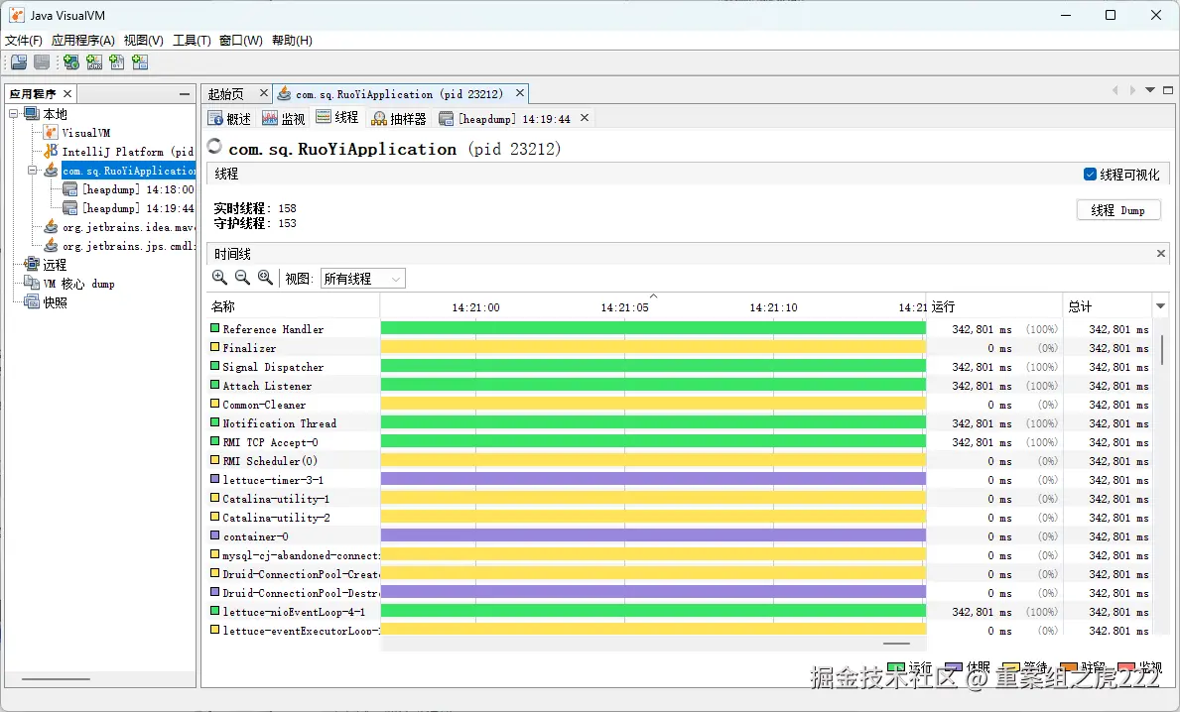Zoom out of the thread timeline
The width and height of the screenshot is (1180, 712).
[x=242, y=278]
